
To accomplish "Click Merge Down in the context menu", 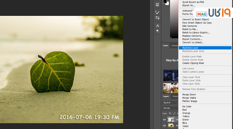I will 189,95.
